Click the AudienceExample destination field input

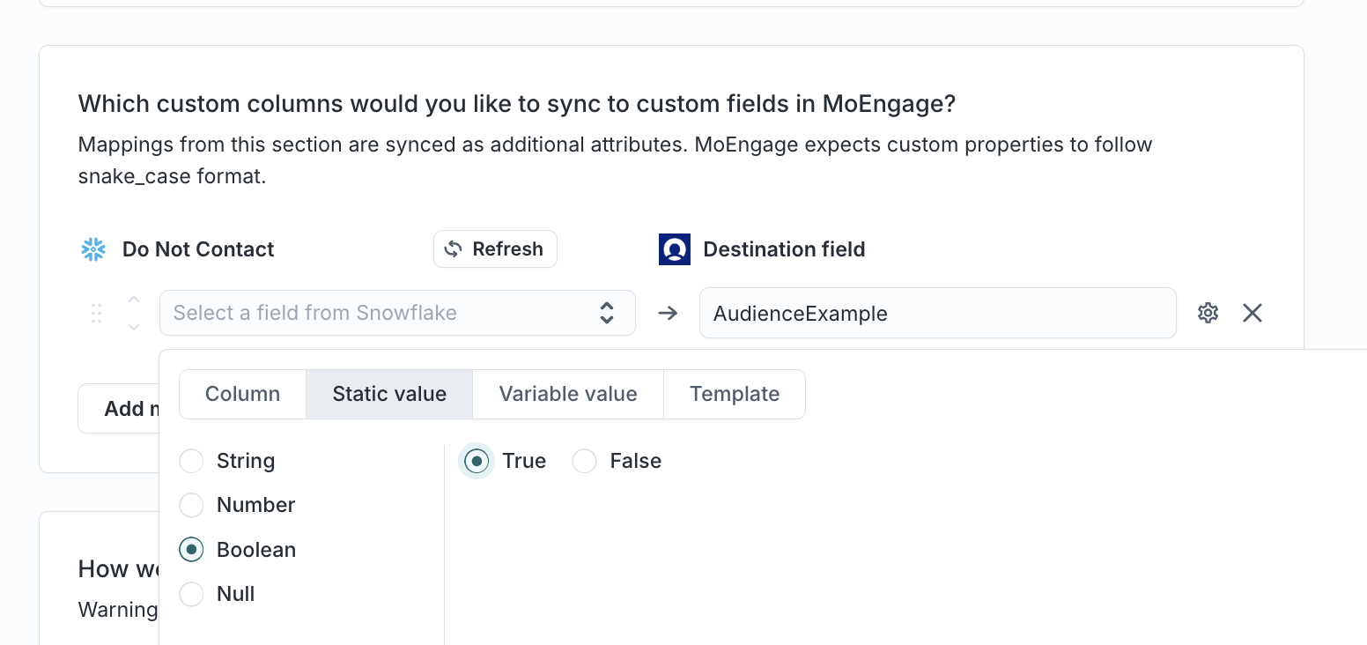[x=938, y=313]
